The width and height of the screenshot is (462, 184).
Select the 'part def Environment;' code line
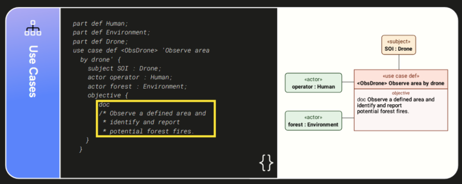(x=111, y=32)
